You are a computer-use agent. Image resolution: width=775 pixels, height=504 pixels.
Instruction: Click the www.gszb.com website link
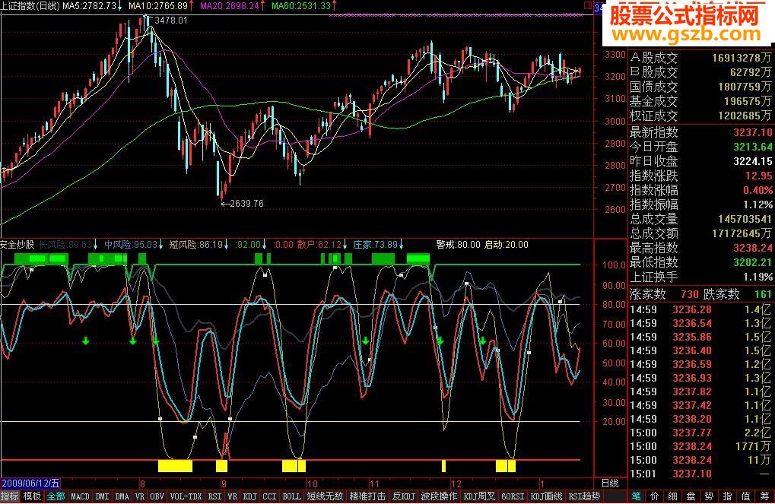(687, 35)
